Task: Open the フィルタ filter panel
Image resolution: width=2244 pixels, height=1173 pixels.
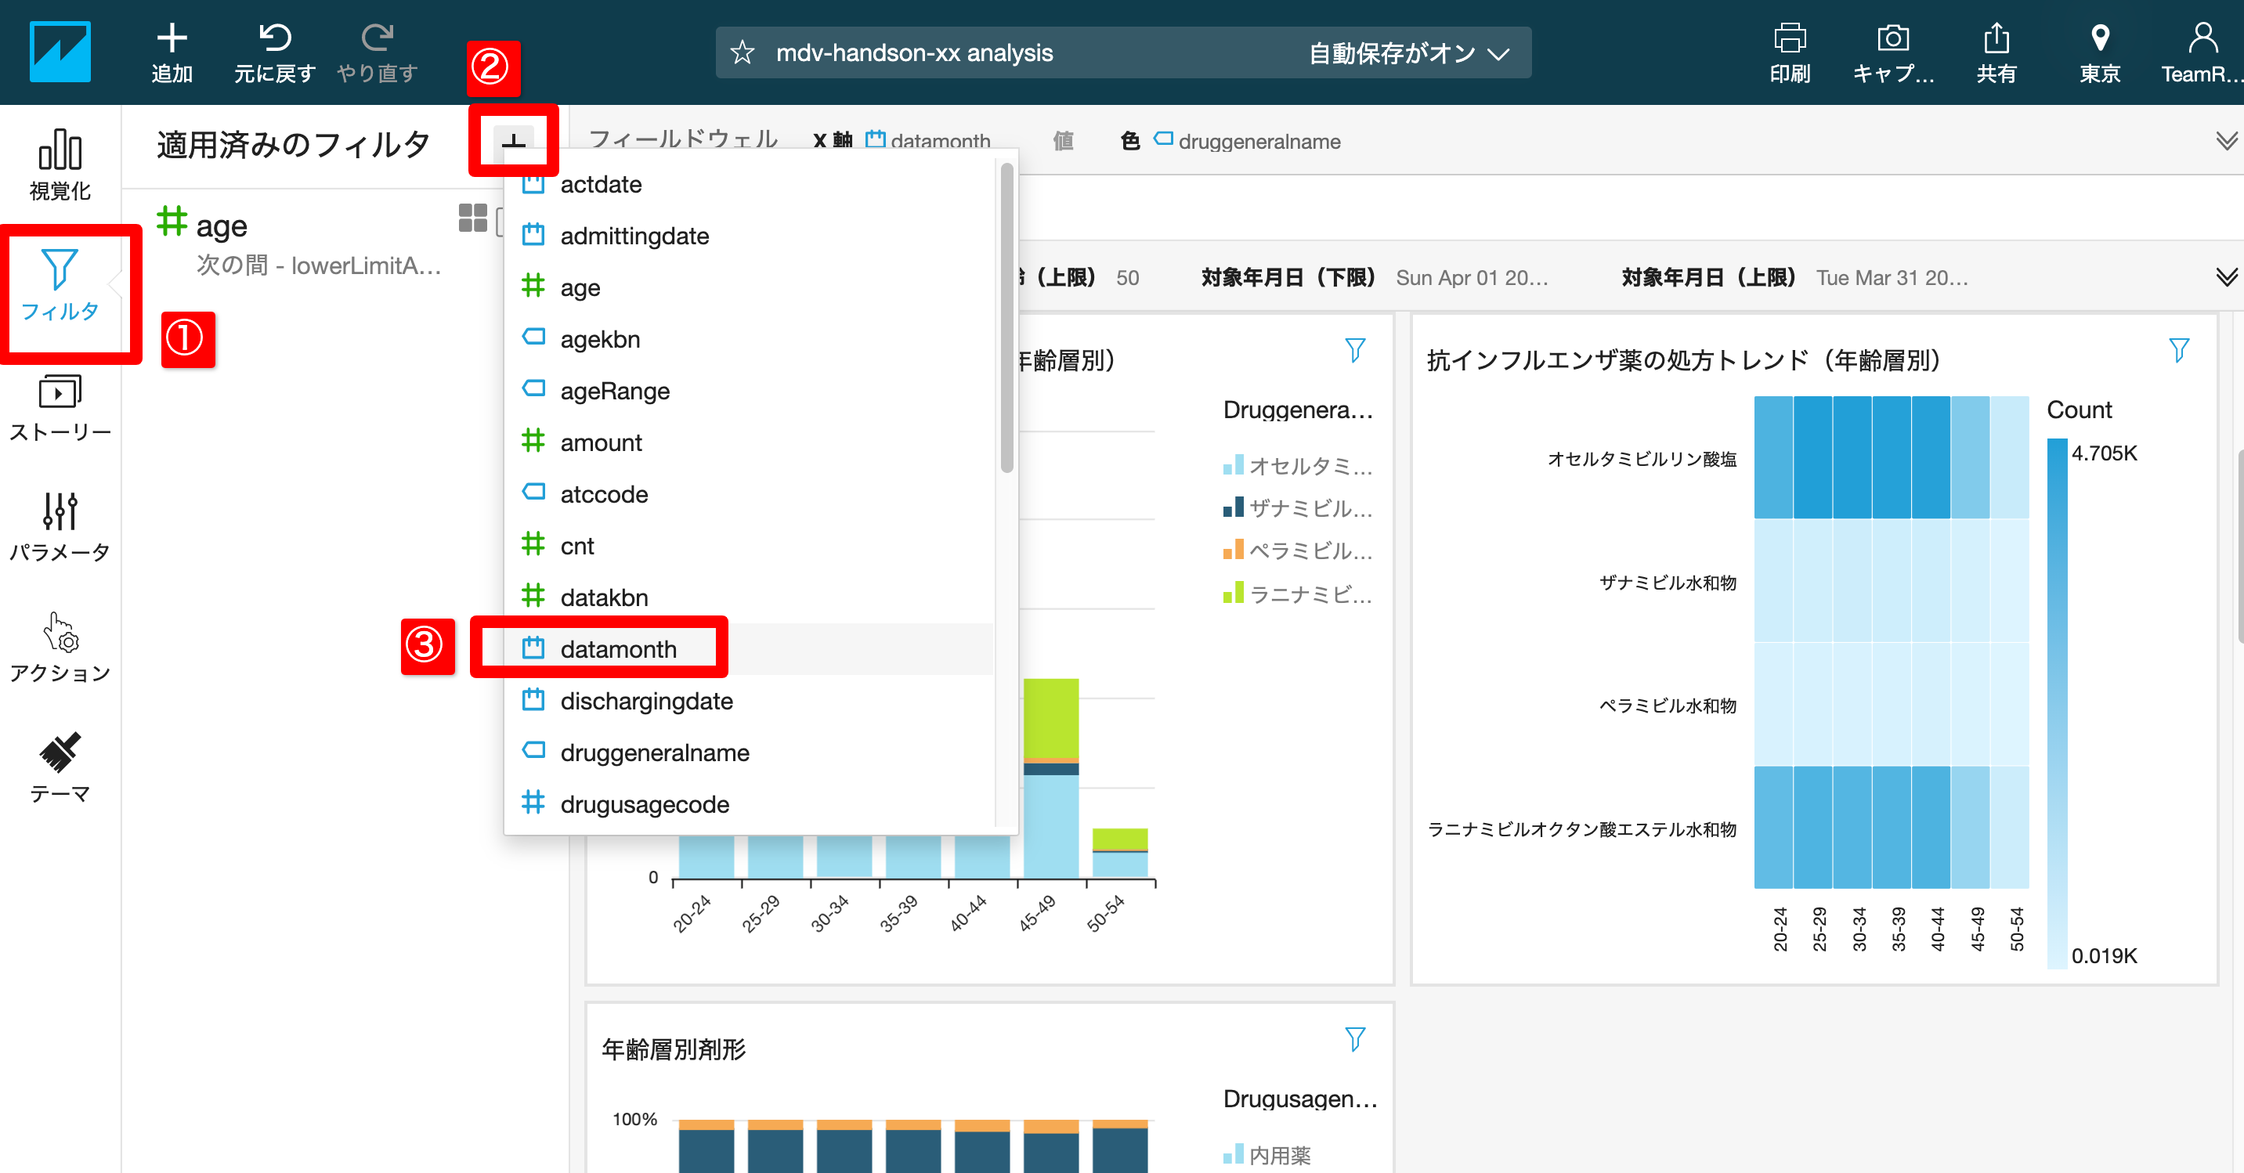Action: (60, 285)
